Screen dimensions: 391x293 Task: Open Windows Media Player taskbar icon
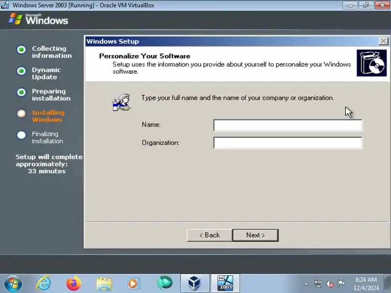pyautogui.click(x=133, y=284)
